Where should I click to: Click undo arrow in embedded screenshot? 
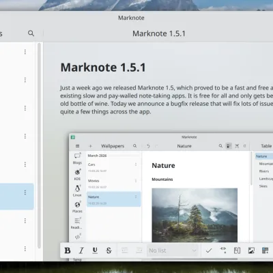point(148,146)
